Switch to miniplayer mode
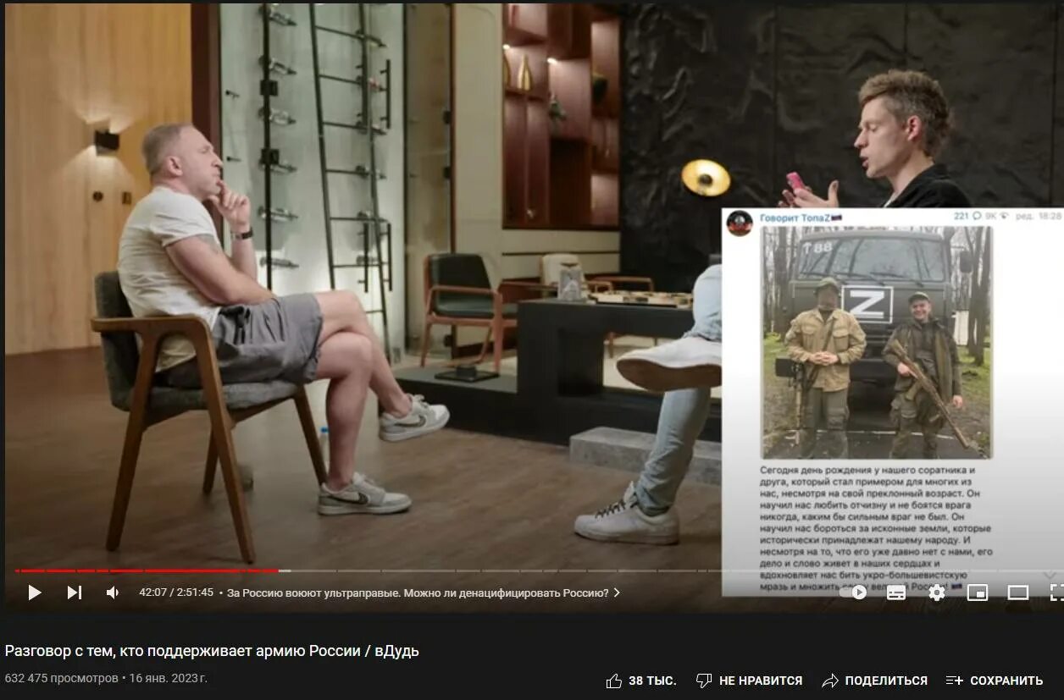Image resolution: width=1064 pixels, height=700 pixels. 978,593
